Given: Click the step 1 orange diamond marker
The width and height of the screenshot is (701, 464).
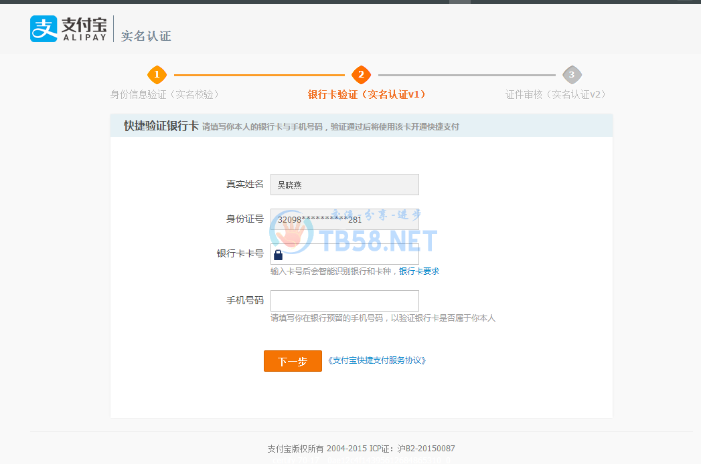Looking at the screenshot, I should click(x=157, y=74).
